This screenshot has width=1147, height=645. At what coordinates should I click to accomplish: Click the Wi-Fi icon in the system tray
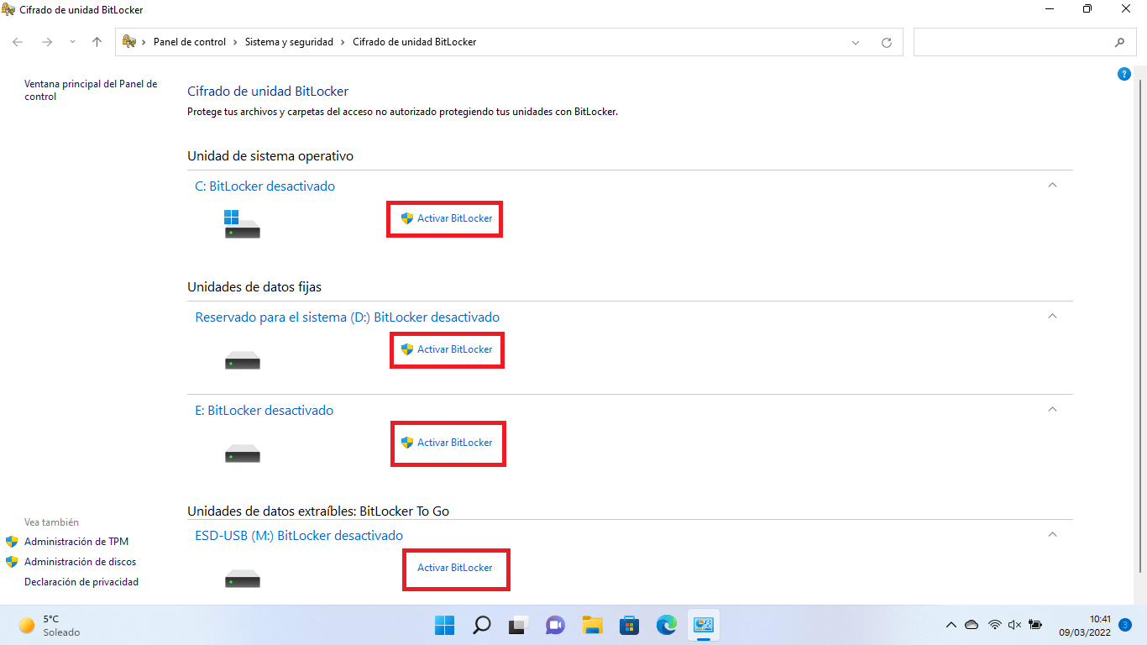coord(995,625)
